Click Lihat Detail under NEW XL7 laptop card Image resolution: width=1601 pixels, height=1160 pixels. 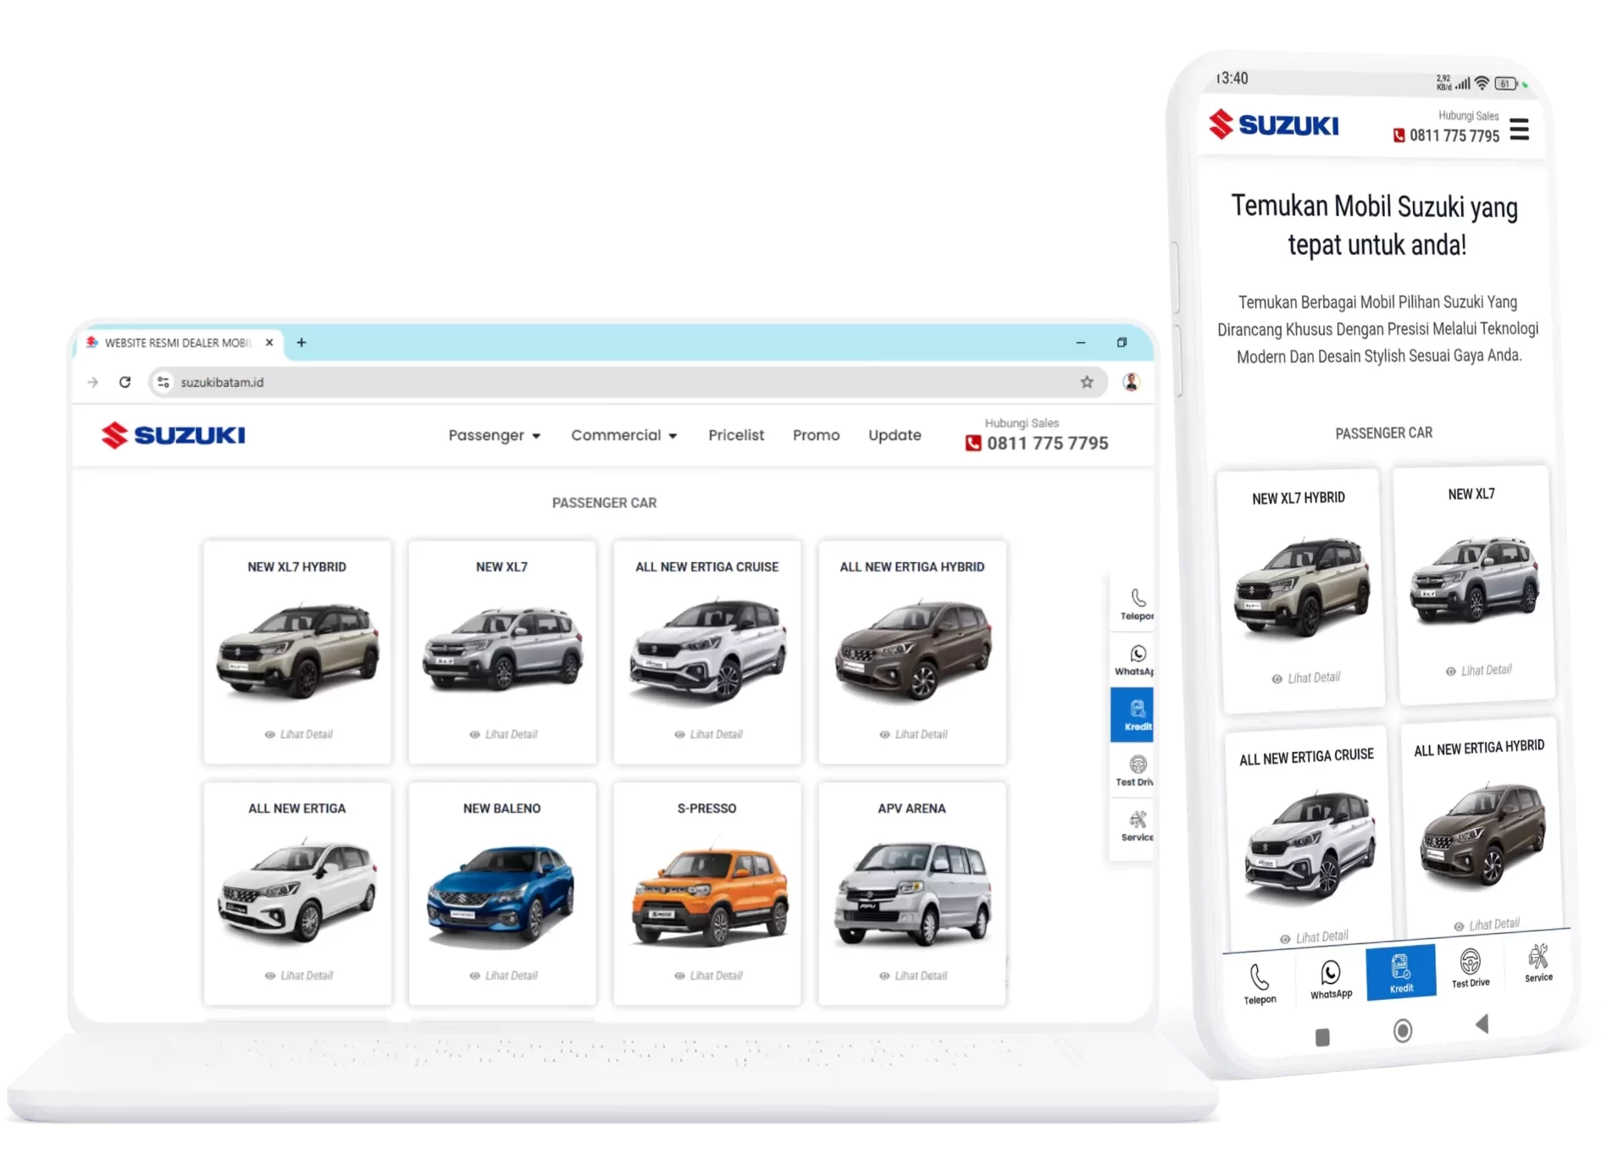[503, 734]
